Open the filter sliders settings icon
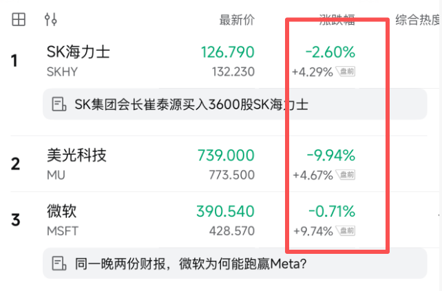 coord(51,19)
